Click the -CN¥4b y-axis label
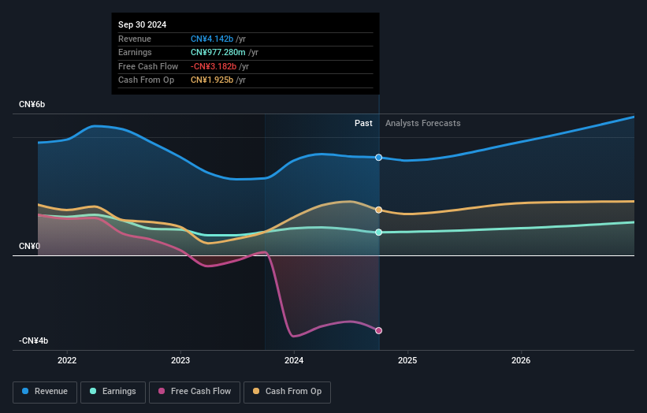The image size is (647, 413). point(33,340)
